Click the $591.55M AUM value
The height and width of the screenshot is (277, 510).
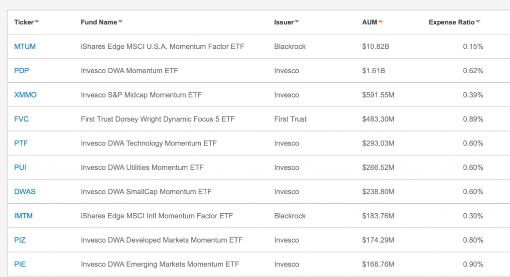click(x=378, y=95)
